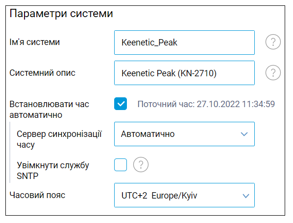
Task: Click the Поточний час timestamp text
Action: click(x=206, y=104)
